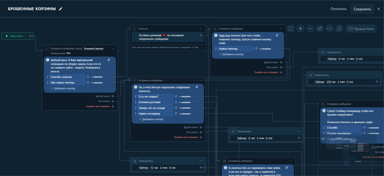Open step 7 three-dot menu
This screenshot has height=176, width=384.
point(201,80)
